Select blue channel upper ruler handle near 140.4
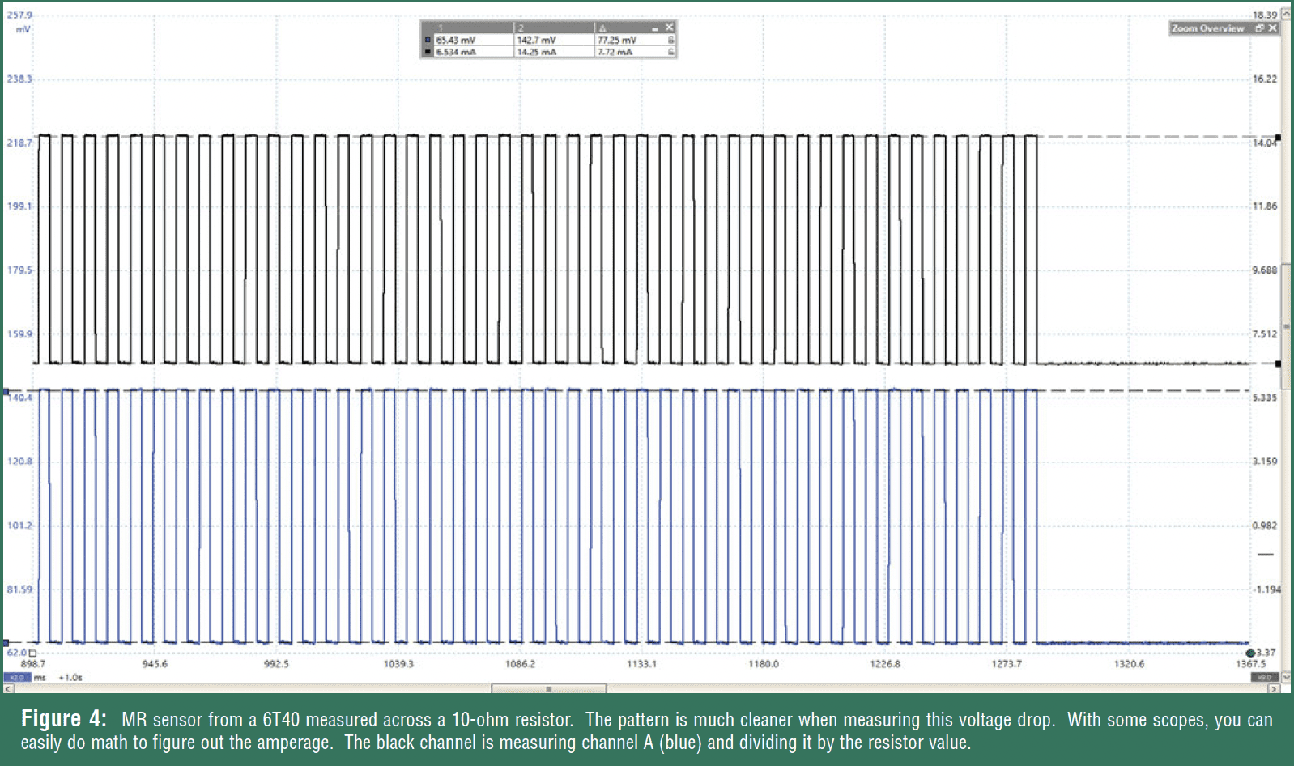The image size is (1294, 766). tap(6, 393)
